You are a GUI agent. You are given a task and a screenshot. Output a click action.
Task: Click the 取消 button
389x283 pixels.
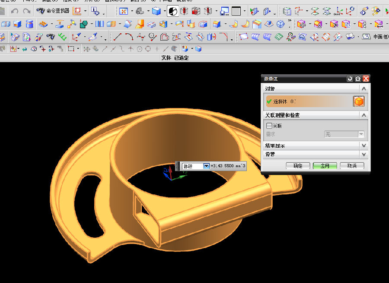(352, 166)
